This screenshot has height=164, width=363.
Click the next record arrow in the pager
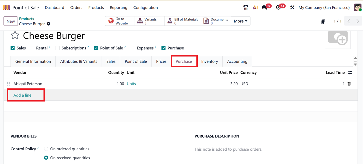[358, 21]
